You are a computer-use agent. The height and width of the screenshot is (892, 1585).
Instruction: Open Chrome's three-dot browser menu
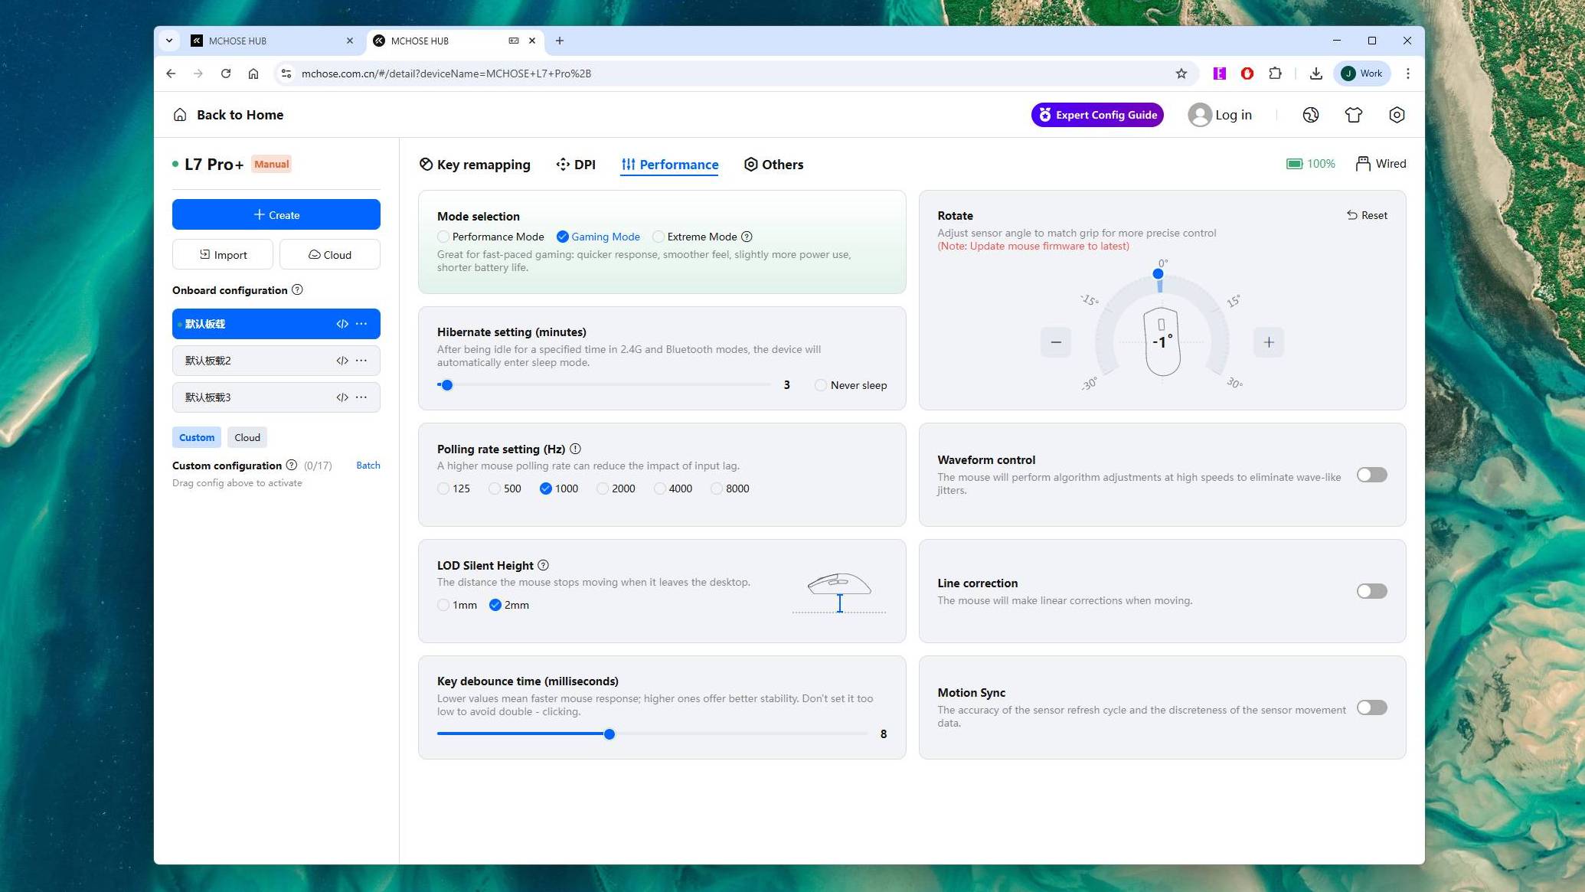click(1407, 74)
